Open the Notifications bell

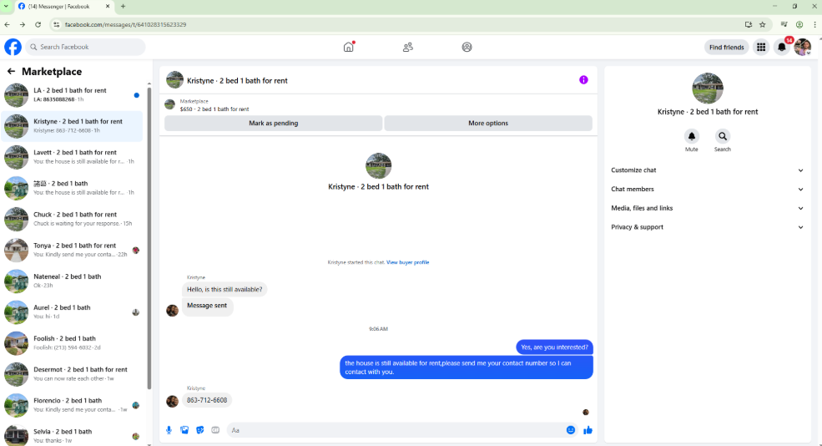[x=782, y=48]
